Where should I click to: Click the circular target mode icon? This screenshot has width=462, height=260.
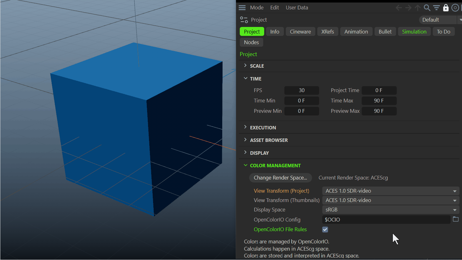pyautogui.click(x=455, y=8)
